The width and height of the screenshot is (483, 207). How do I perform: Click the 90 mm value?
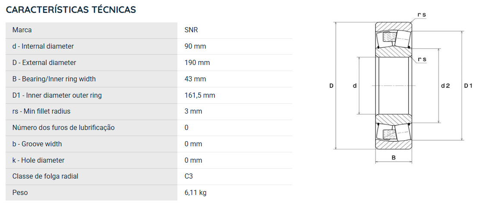[x=195, y=46]
